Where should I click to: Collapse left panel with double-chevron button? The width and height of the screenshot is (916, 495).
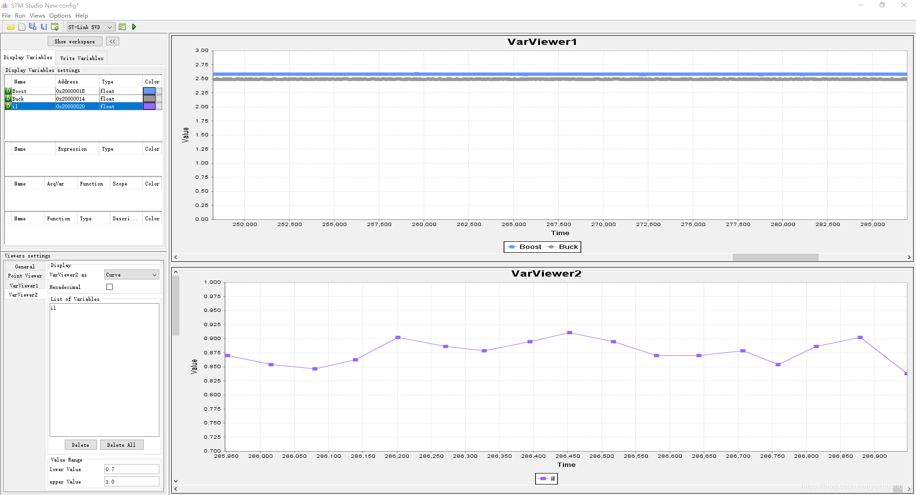coord(113,41)
